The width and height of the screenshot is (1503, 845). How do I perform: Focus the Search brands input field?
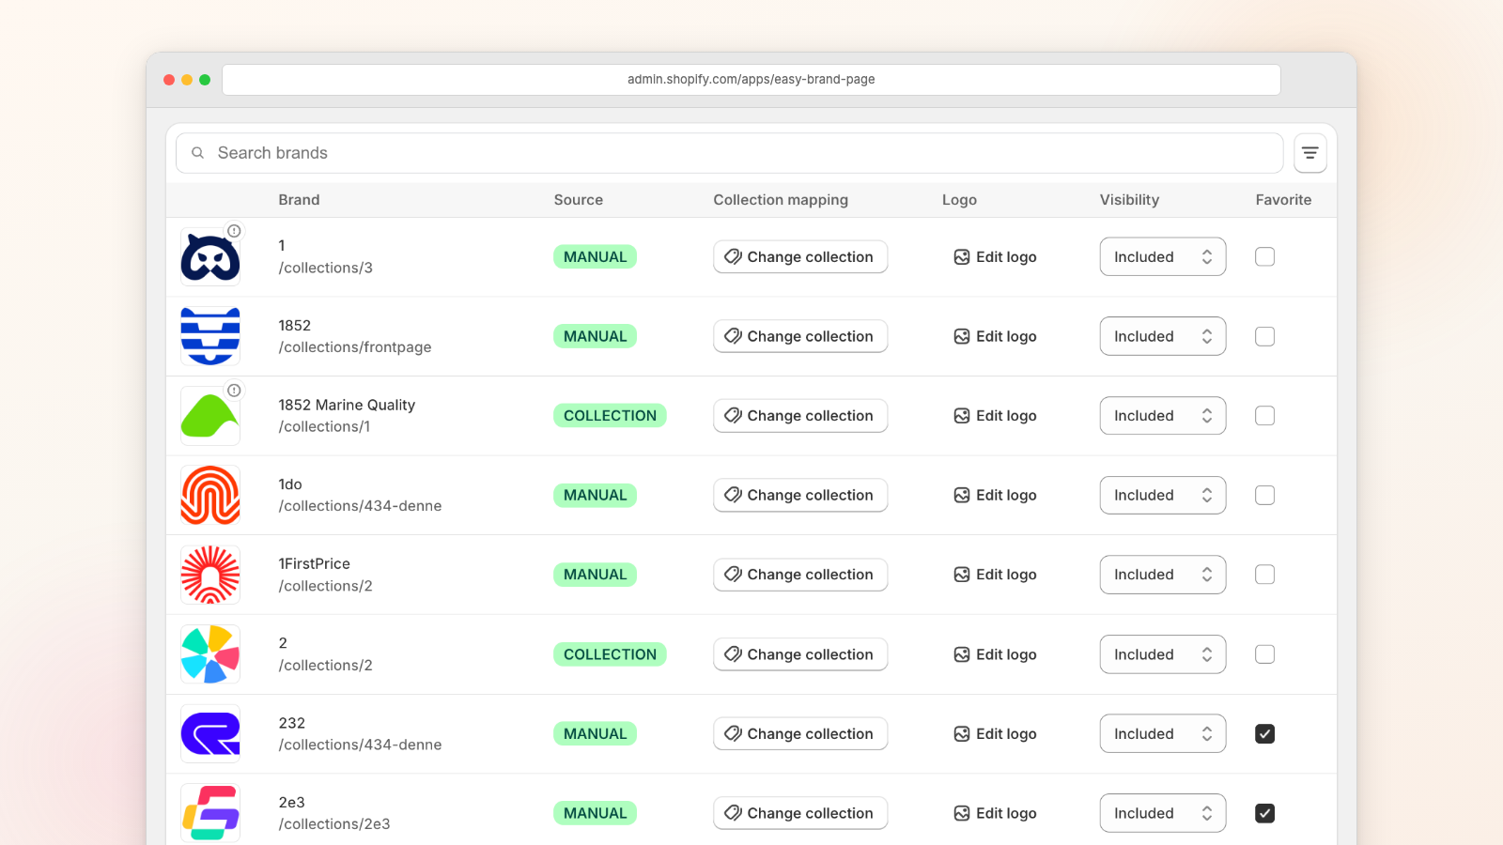point(729,153)
